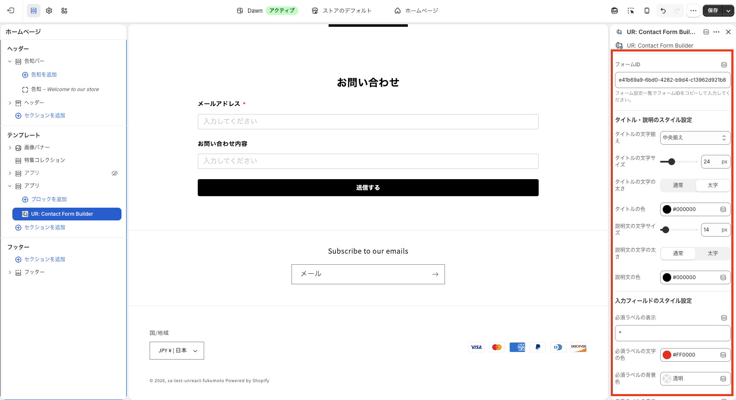The height and width of the screenshot is (400, 736).
Task: Toggle visibility of hidden アプリ section
Action: click(115, 173)
